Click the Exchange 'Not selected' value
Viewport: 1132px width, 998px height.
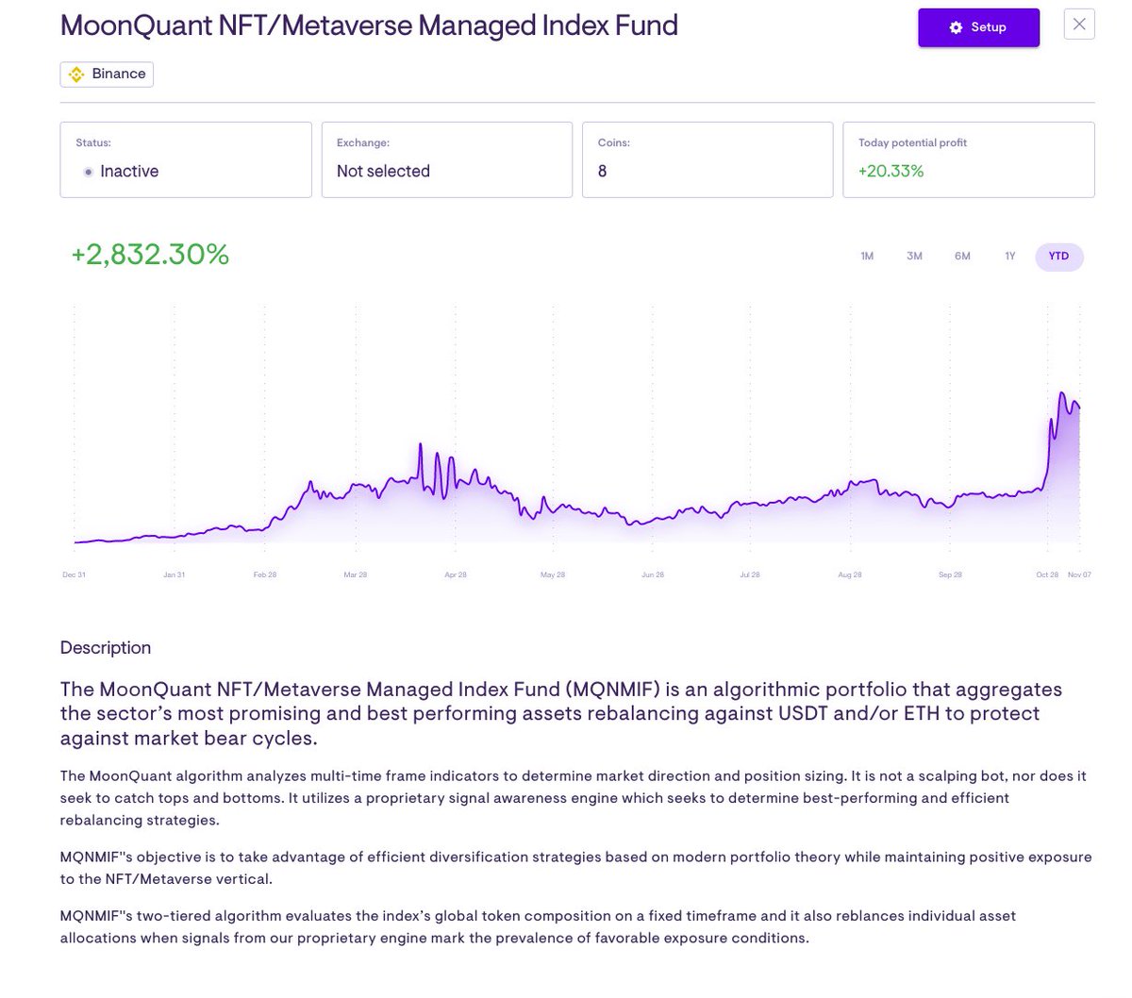tap(383, 172)
